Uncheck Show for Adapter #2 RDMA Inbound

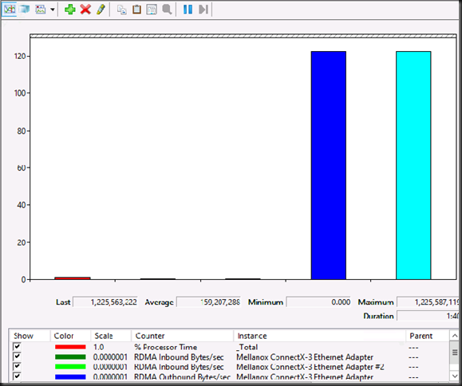tap(17, 367)
